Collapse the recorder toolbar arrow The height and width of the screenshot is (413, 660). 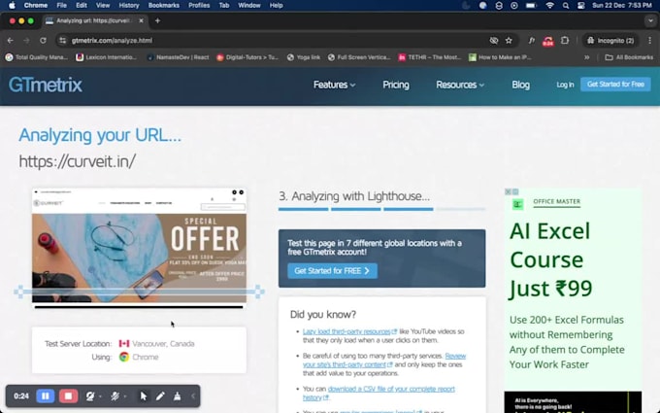[x=193, y=396]
